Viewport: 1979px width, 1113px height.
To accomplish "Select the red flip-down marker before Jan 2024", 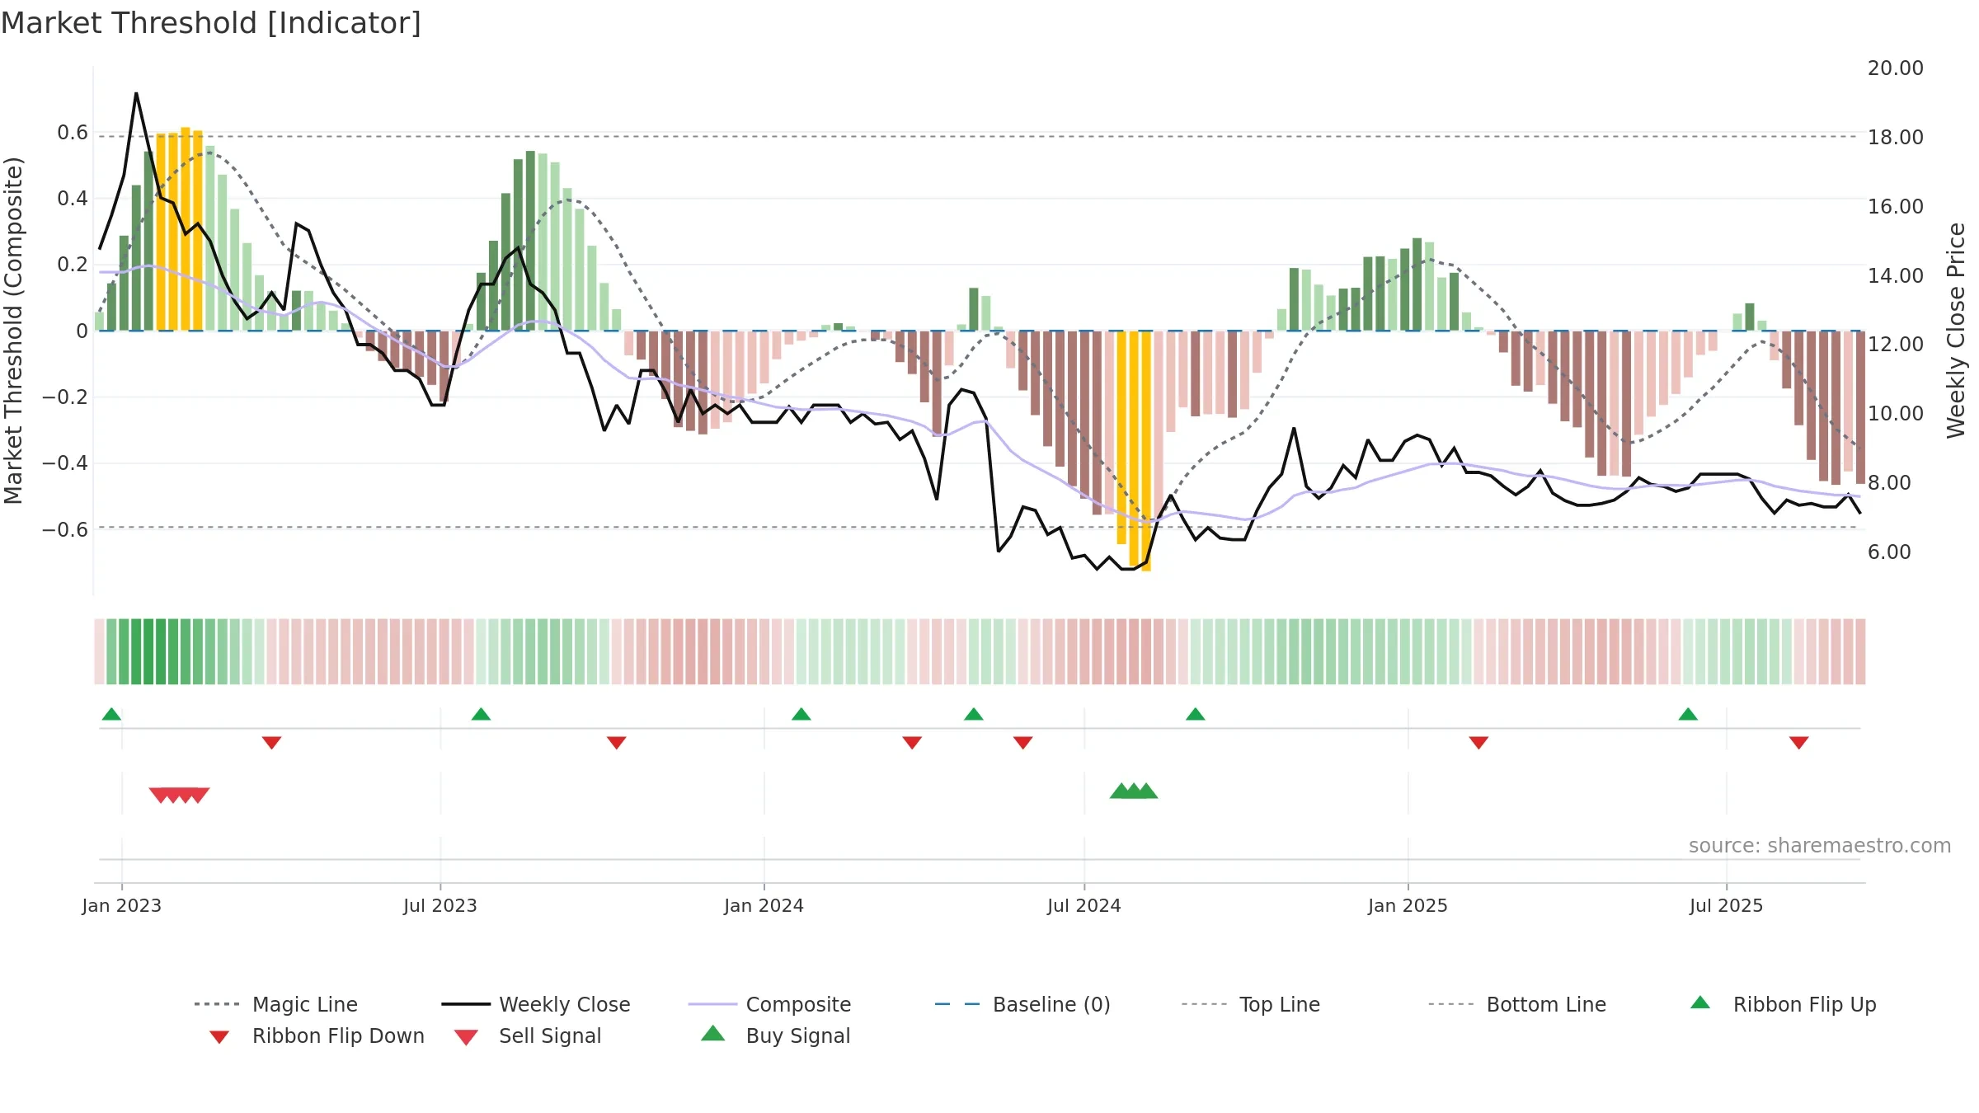I will coord(616,743).
